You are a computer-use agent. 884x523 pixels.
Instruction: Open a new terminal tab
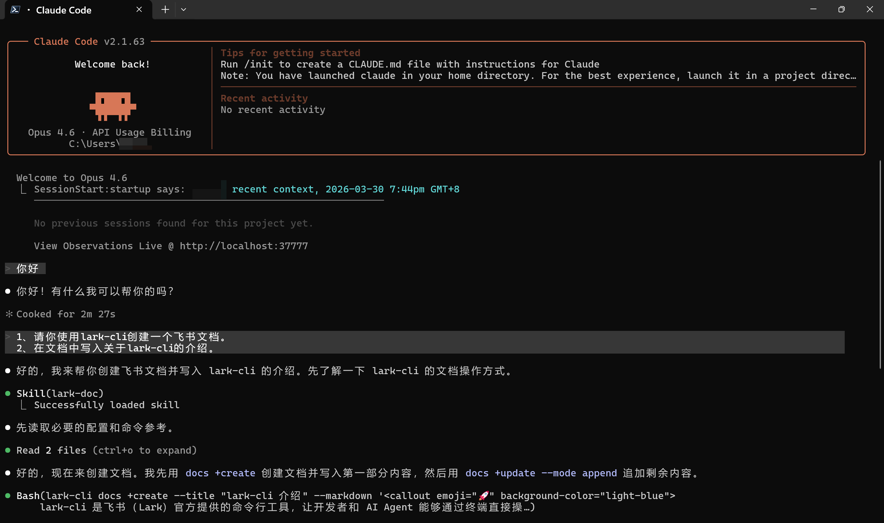[165, 10]
